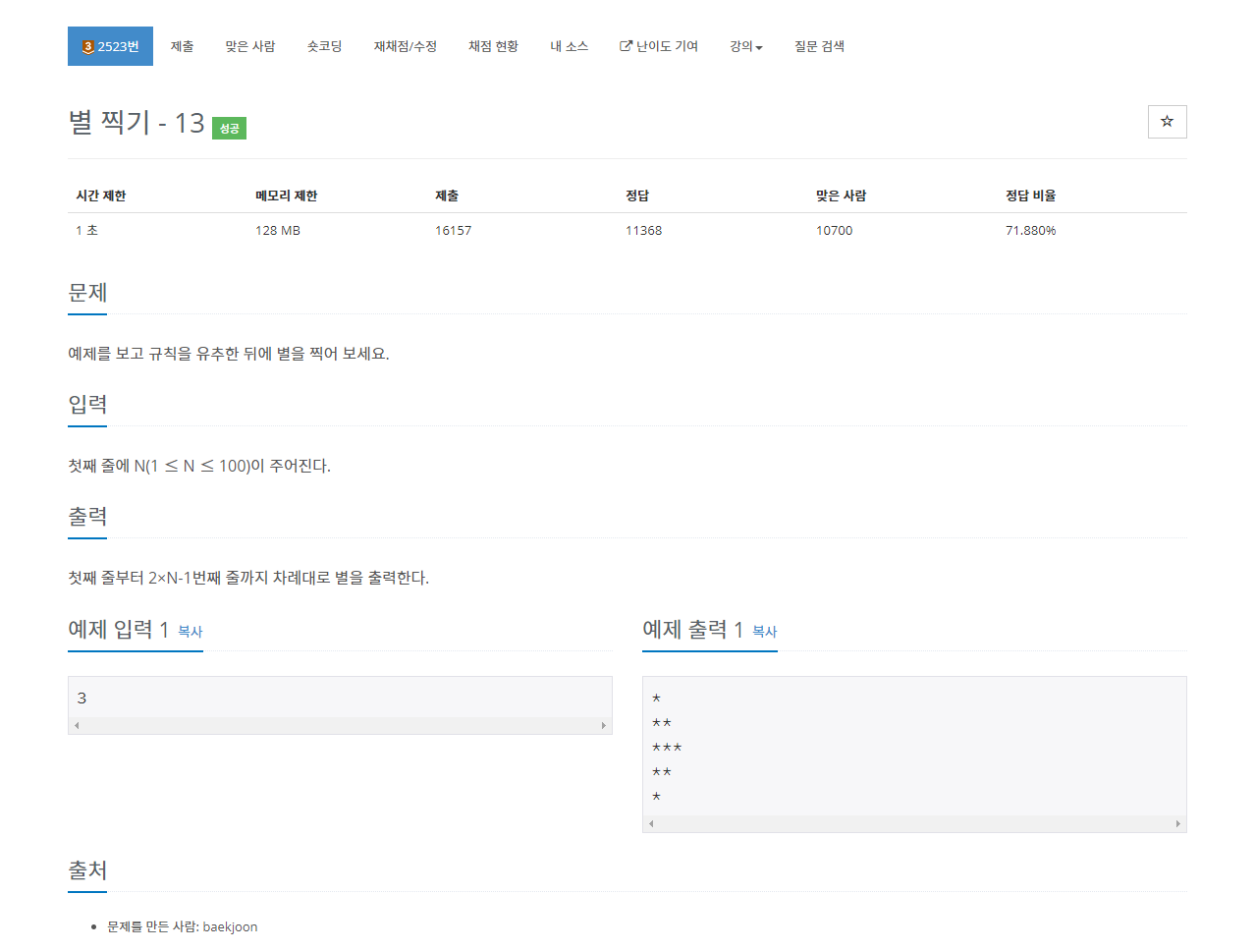View the 숏코딩 submissions
The width and height of the screenshot is (1255, 951).
click(324, 45)
